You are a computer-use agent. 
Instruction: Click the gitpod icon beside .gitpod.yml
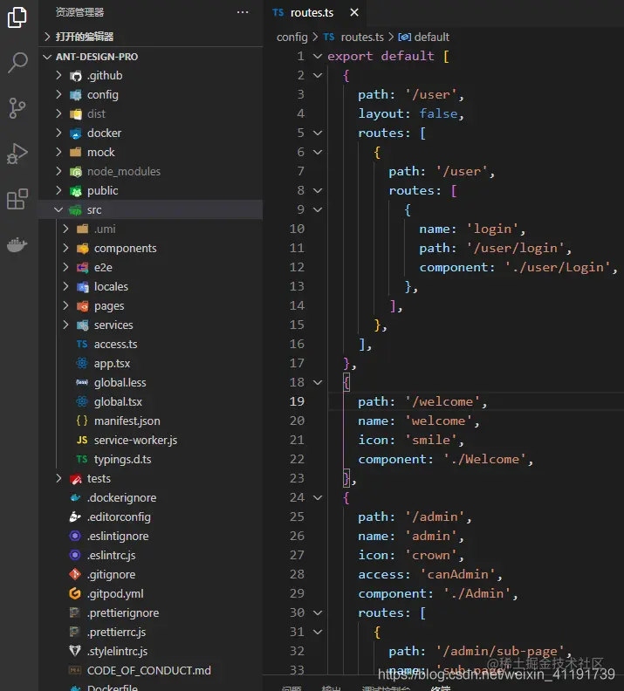point(75,593)
